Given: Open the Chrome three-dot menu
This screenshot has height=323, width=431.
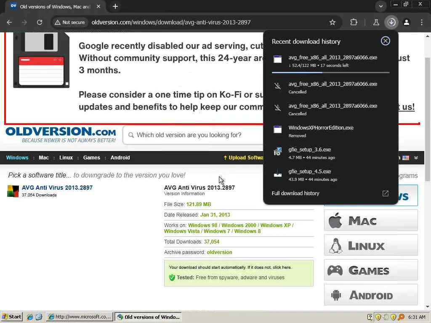Looking at the screenshot, I should pyautogui.click(x=422, y=22).
